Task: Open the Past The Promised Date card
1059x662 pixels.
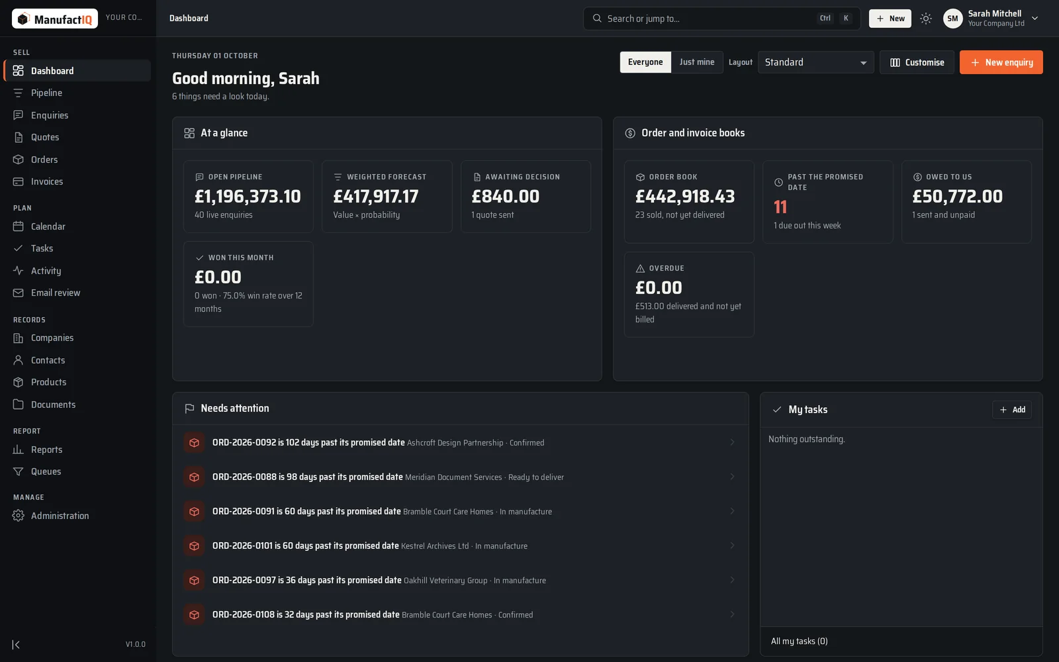Action: (827, 202)
